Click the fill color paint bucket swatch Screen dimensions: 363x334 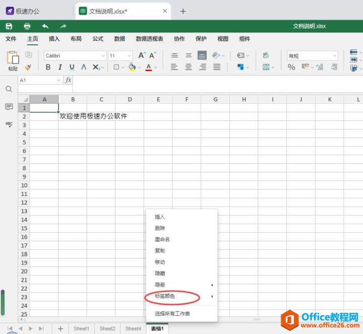(132, 68)
